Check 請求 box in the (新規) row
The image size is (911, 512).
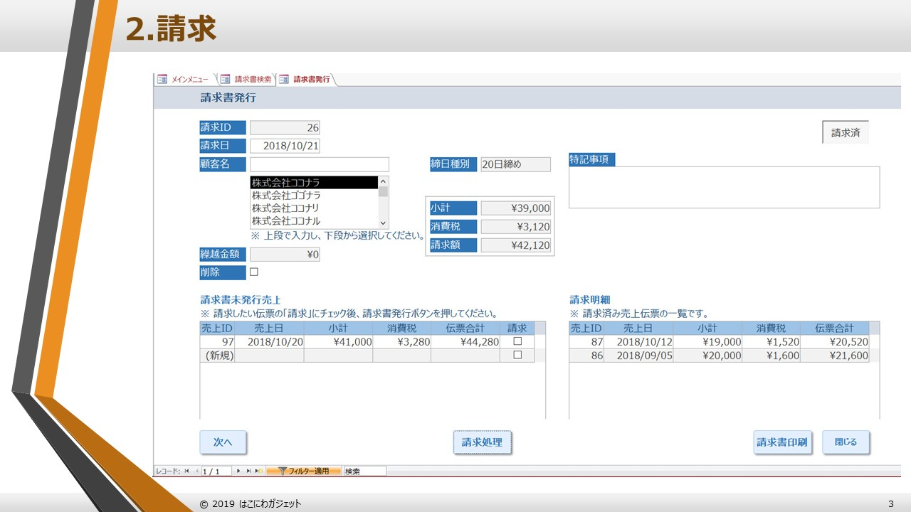point(517,355)
